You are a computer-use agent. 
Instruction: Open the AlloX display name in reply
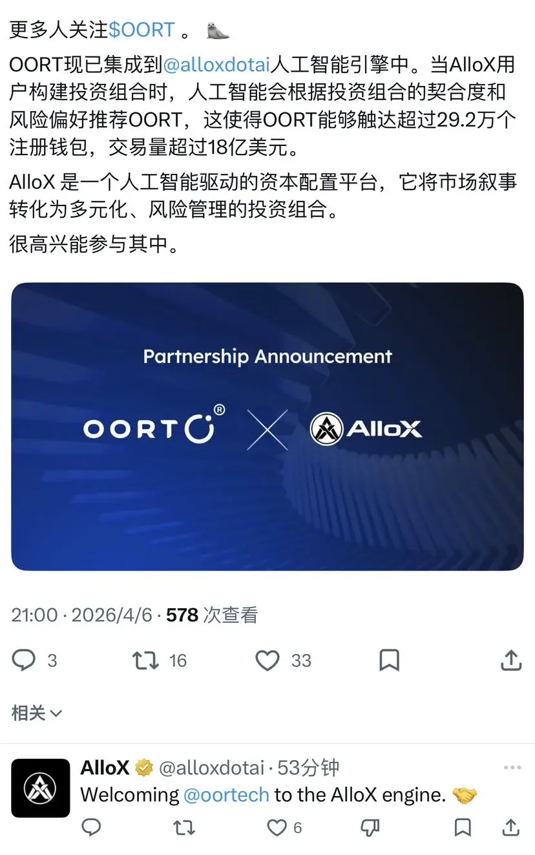tap(105, 768)
